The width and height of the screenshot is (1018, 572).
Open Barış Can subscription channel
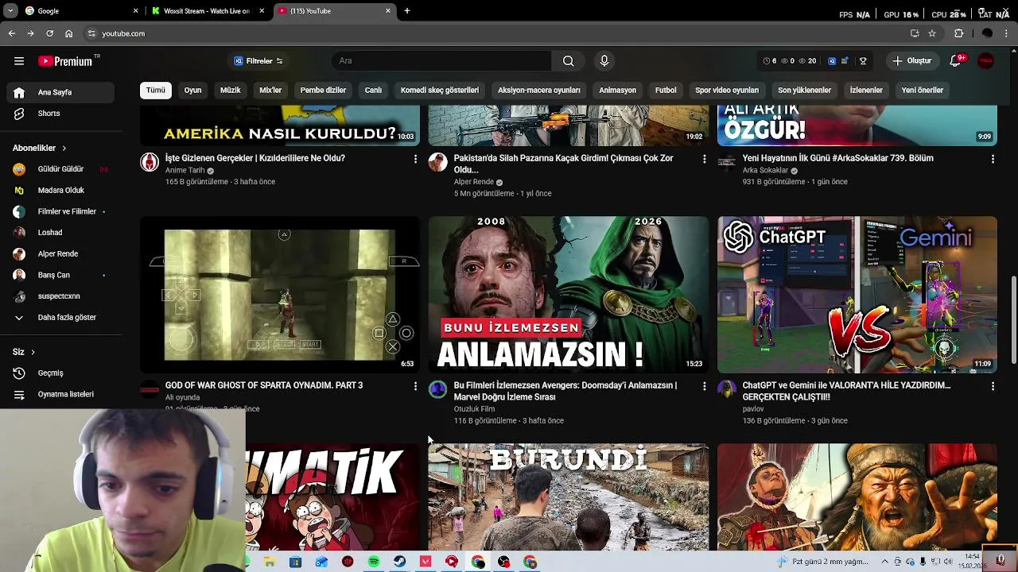[61, 275]
